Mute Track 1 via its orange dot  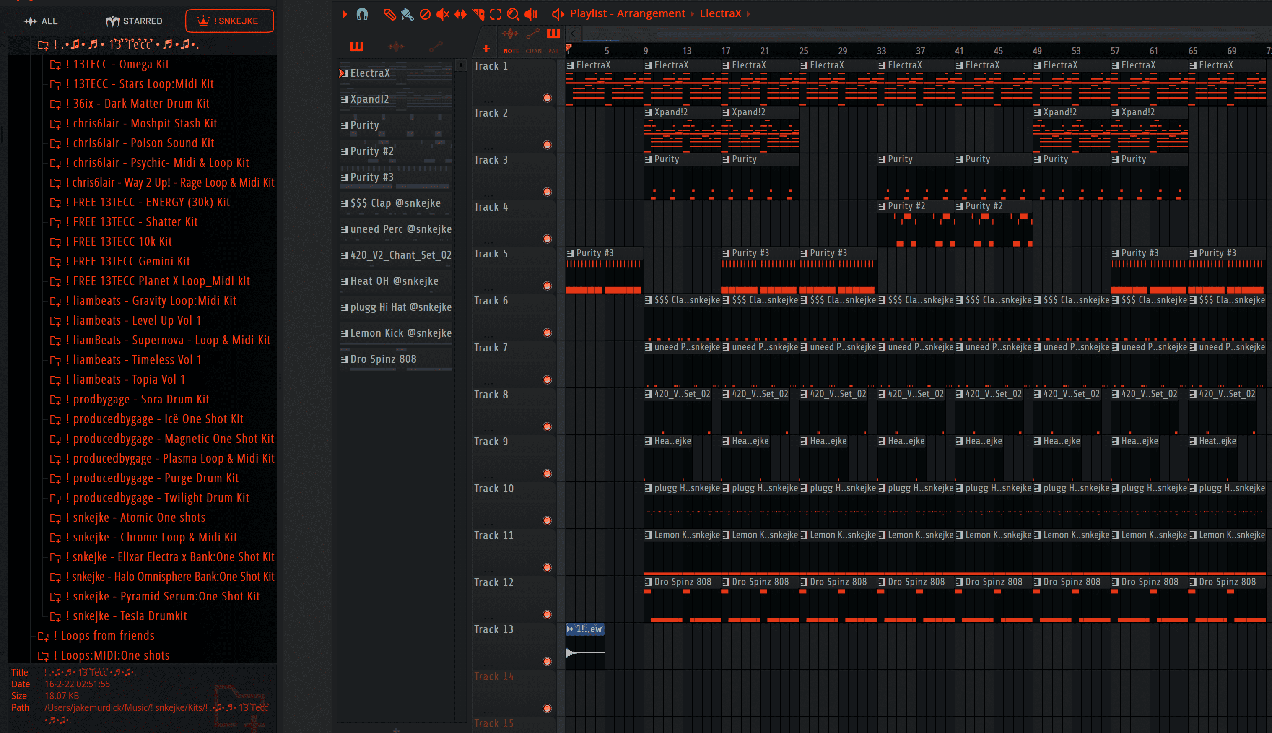pos(547,98)
